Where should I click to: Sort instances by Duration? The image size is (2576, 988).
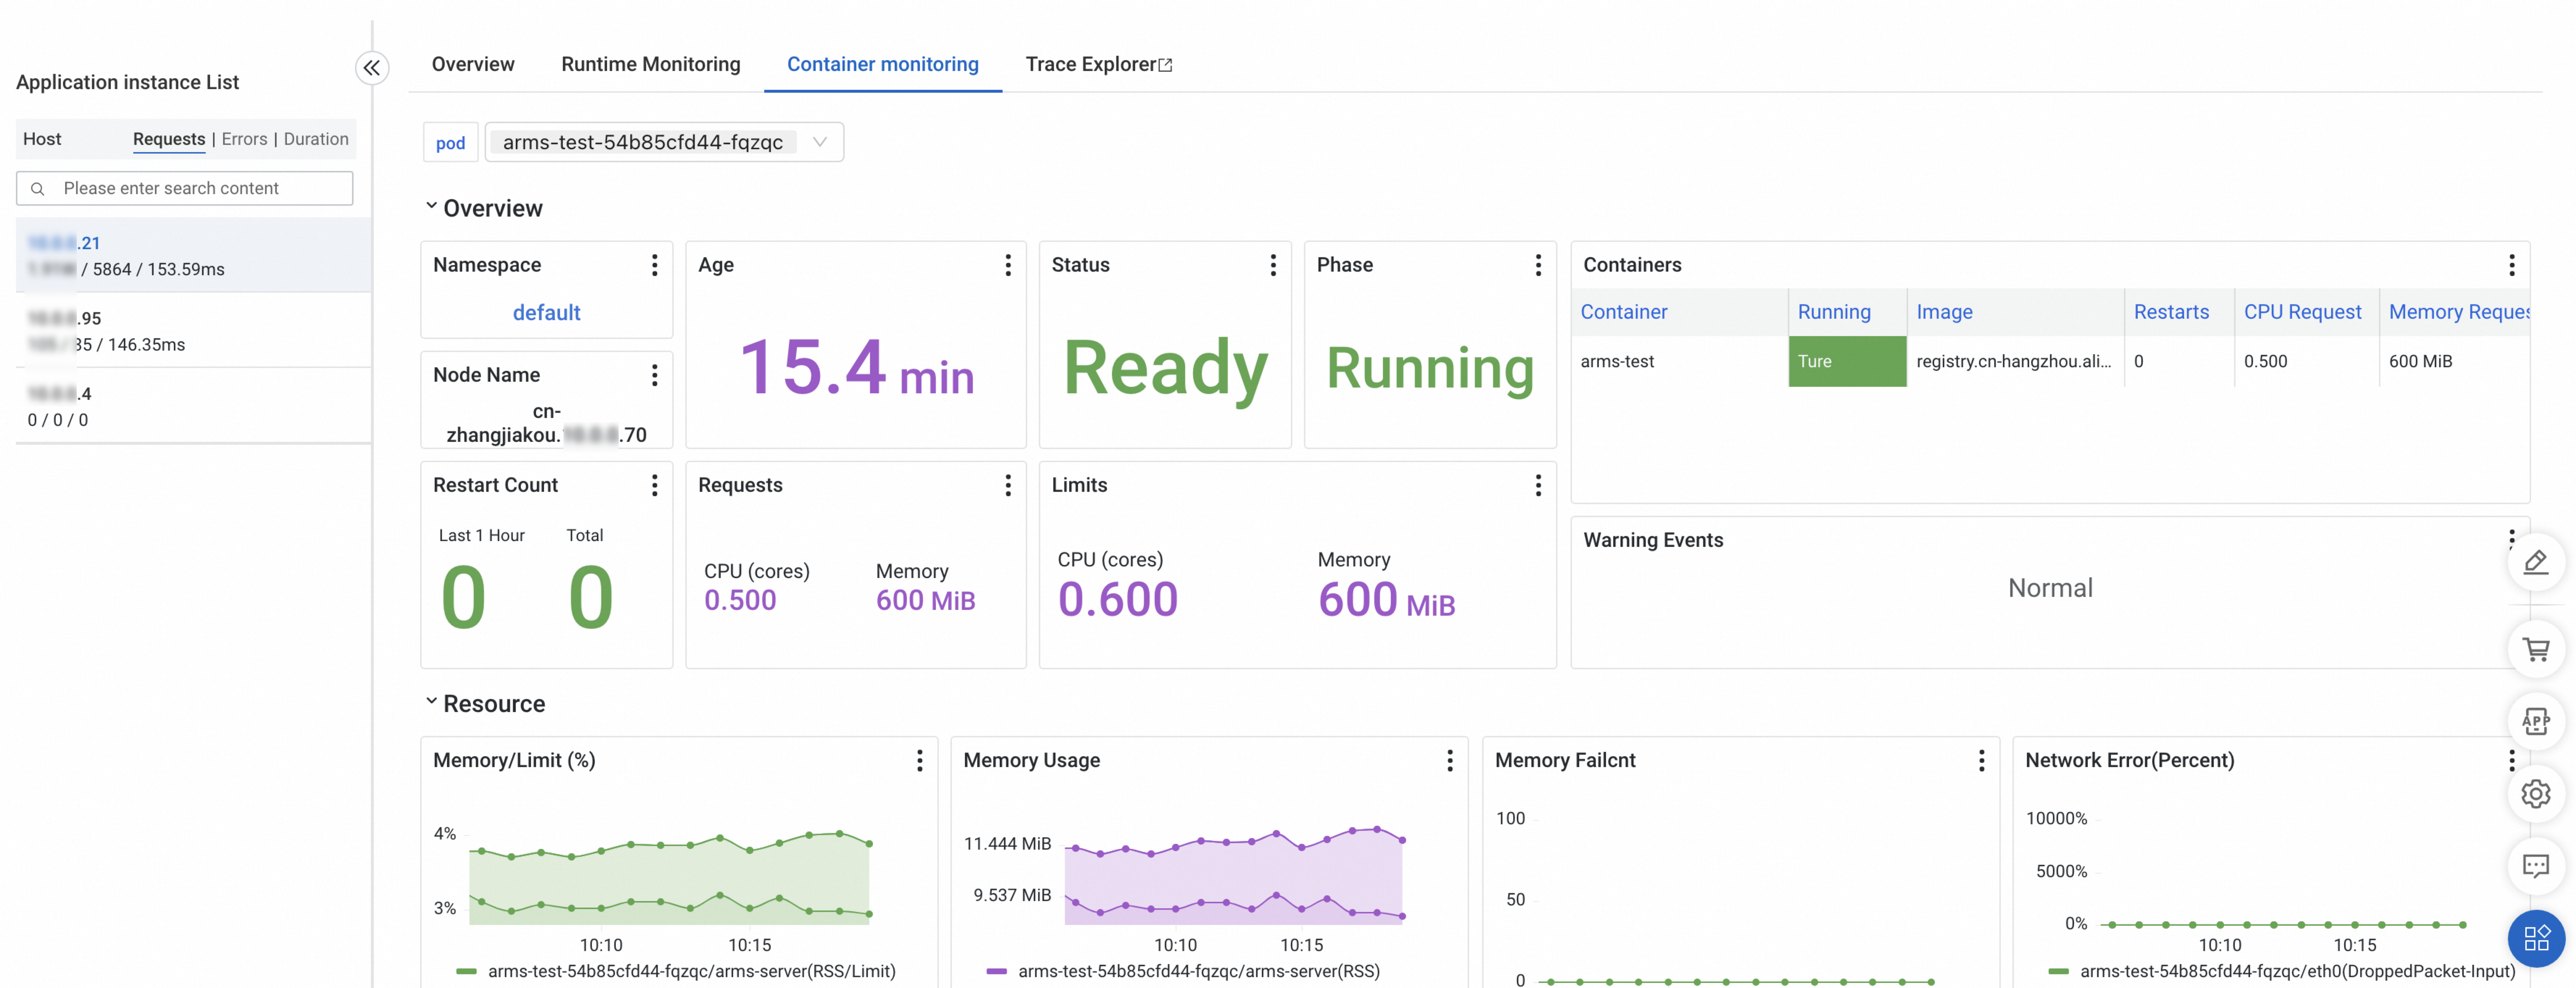tap(316, 139)
